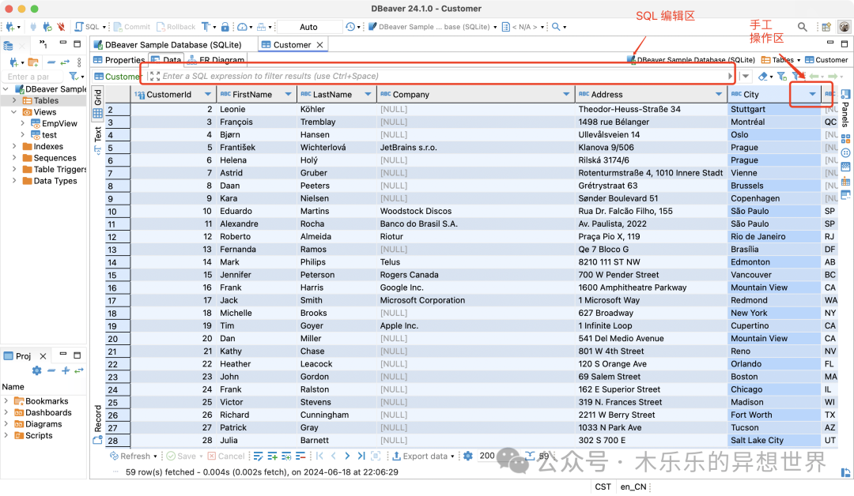Select the DBeaver Sample Database (SQLite) editor tab
Viewport: 854px width, 496px height.
[168, 44]
